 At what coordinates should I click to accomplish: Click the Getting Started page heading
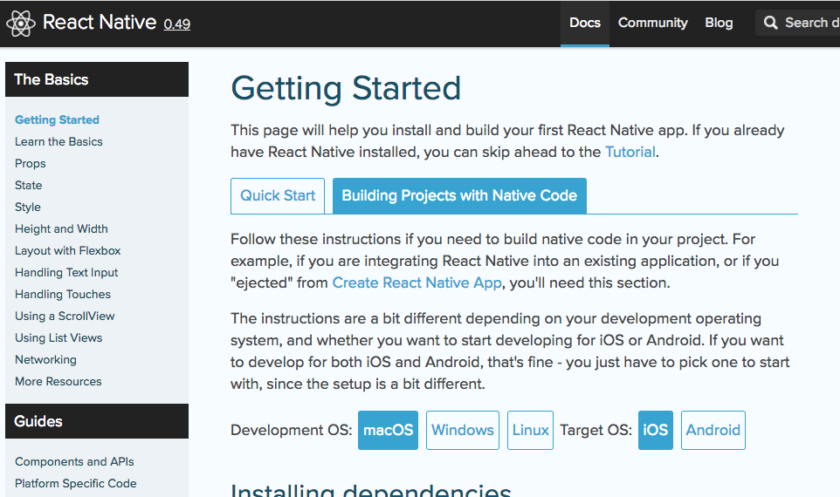(x=346, y=89)
